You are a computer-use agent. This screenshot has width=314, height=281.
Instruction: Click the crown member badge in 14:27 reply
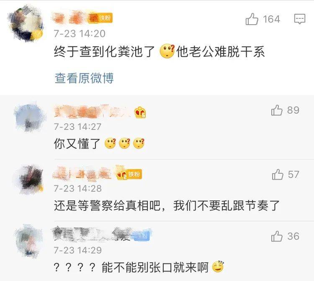(x=140, y=112)
